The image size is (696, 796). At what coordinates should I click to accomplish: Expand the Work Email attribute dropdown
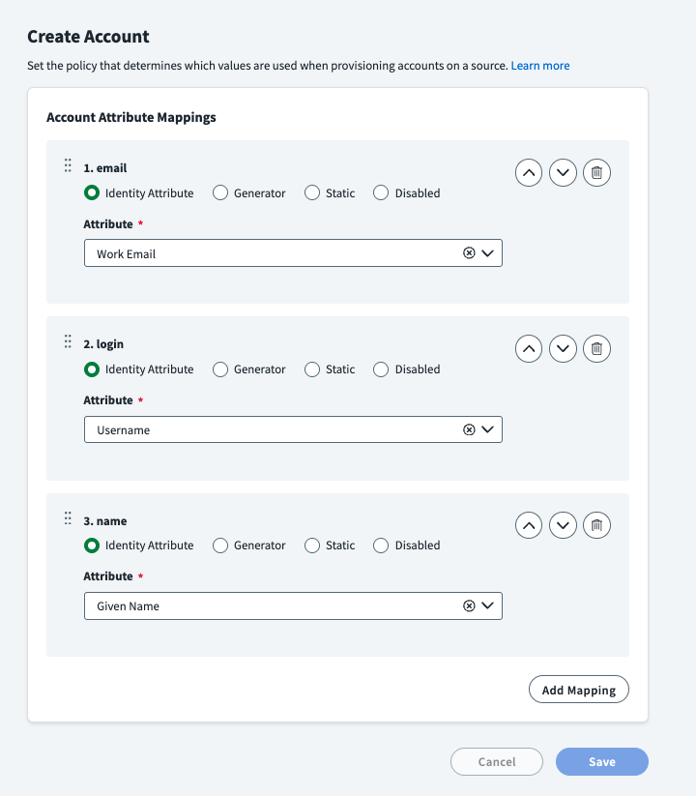487,253
